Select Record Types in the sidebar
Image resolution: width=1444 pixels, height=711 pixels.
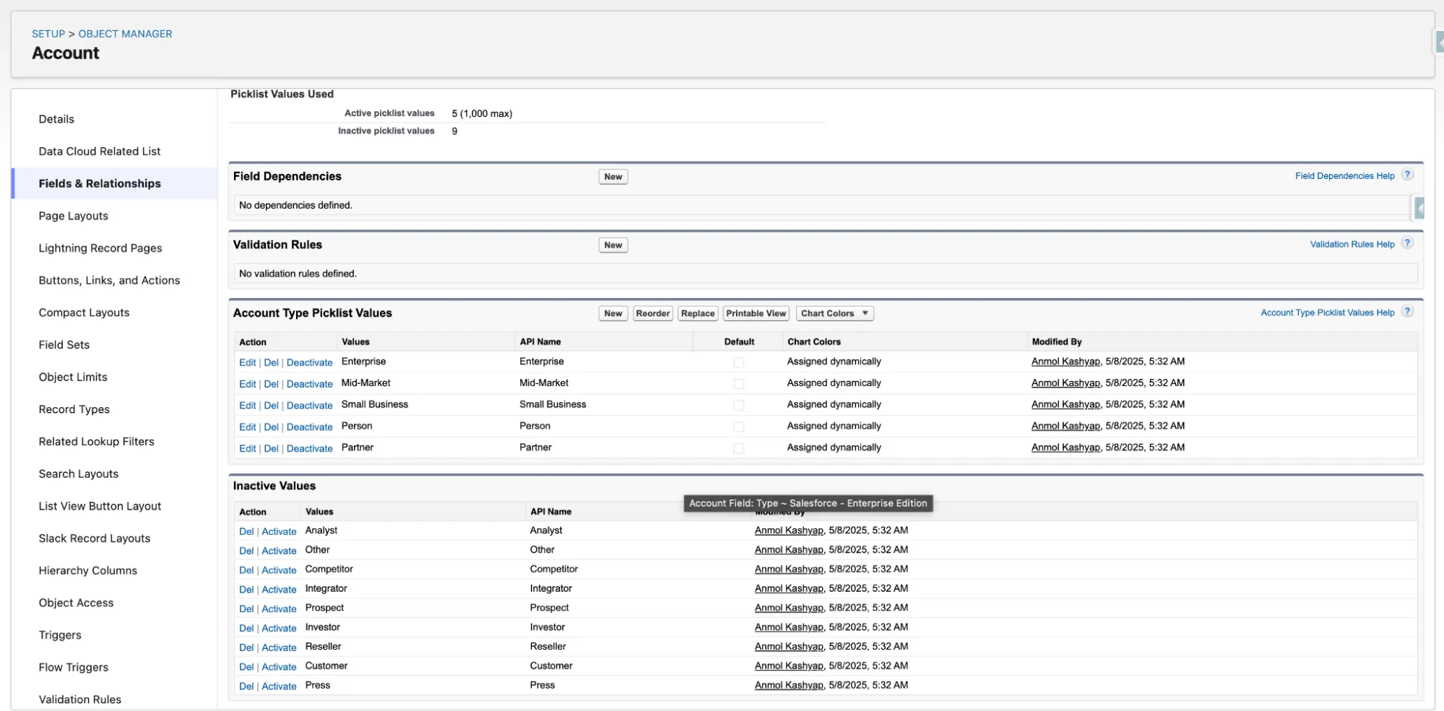coord(74,409)
